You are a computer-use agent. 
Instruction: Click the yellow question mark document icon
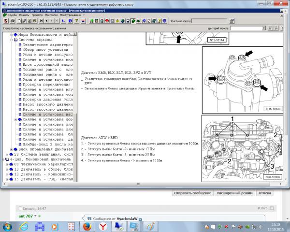159,21
